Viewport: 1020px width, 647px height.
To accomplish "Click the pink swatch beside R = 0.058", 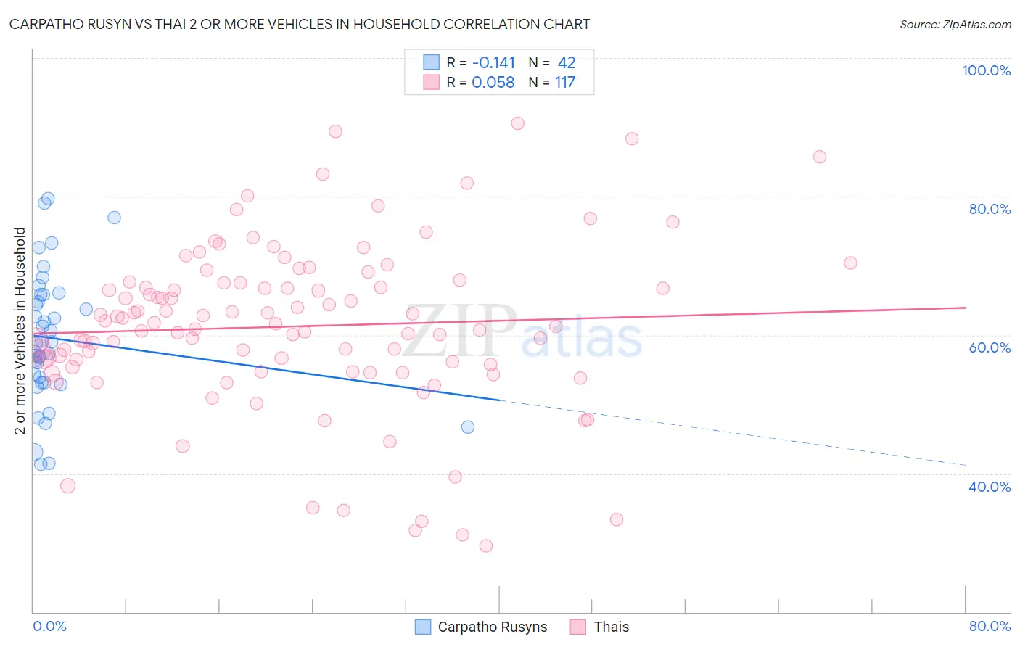I will click(432, 82).
